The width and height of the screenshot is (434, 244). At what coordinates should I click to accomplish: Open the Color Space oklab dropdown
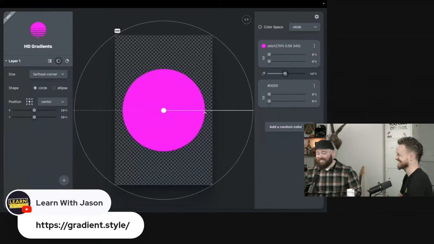click(x=304, y=27)
